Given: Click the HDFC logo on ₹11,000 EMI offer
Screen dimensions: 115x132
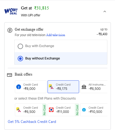Looking at the screenshot, I should pyautogui.click(x=51, y=110).
